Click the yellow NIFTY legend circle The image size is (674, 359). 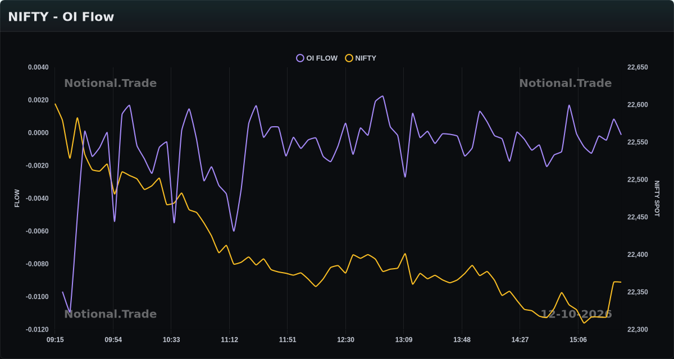pyautogui.click(x=349, y=58)
